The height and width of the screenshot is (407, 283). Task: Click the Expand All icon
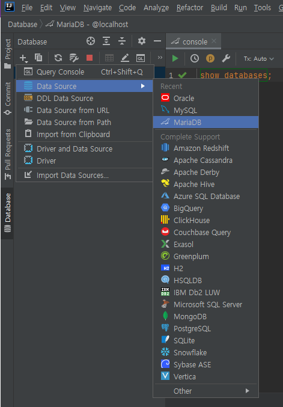pyautogui.click(x=106, y=41)
